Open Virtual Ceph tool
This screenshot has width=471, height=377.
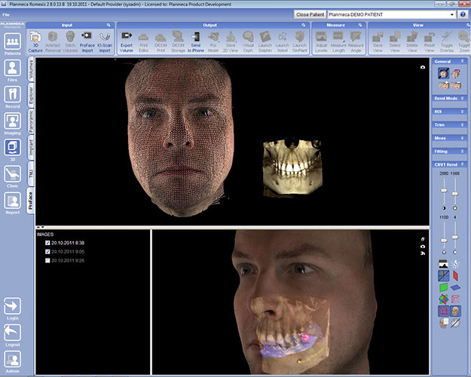[248, 41]
